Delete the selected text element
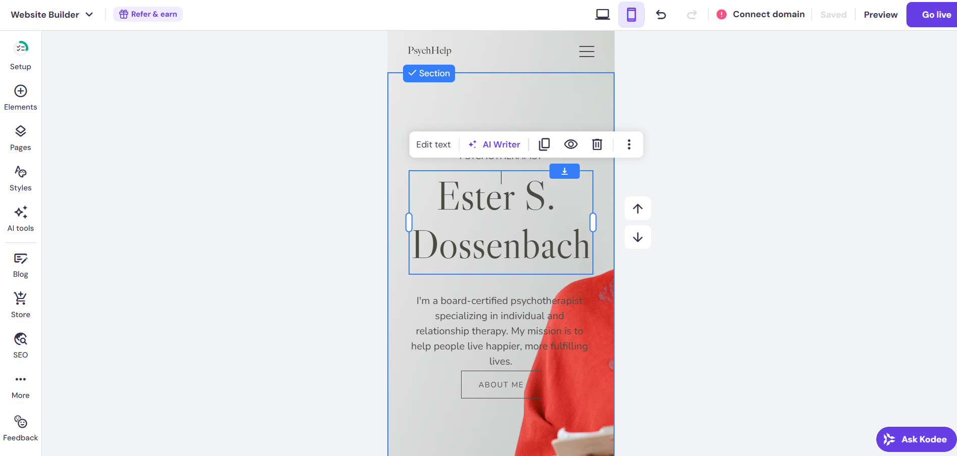 coord(597,144)
